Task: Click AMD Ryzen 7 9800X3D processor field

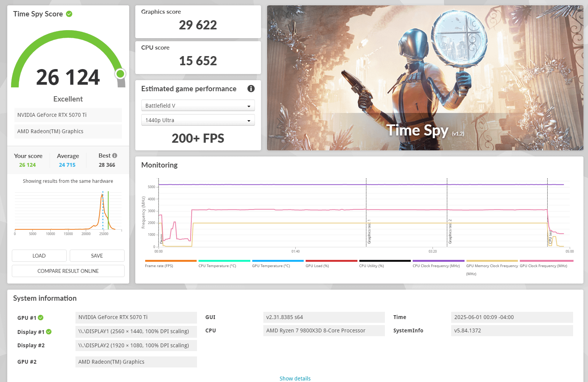Action: pos(324,331)
